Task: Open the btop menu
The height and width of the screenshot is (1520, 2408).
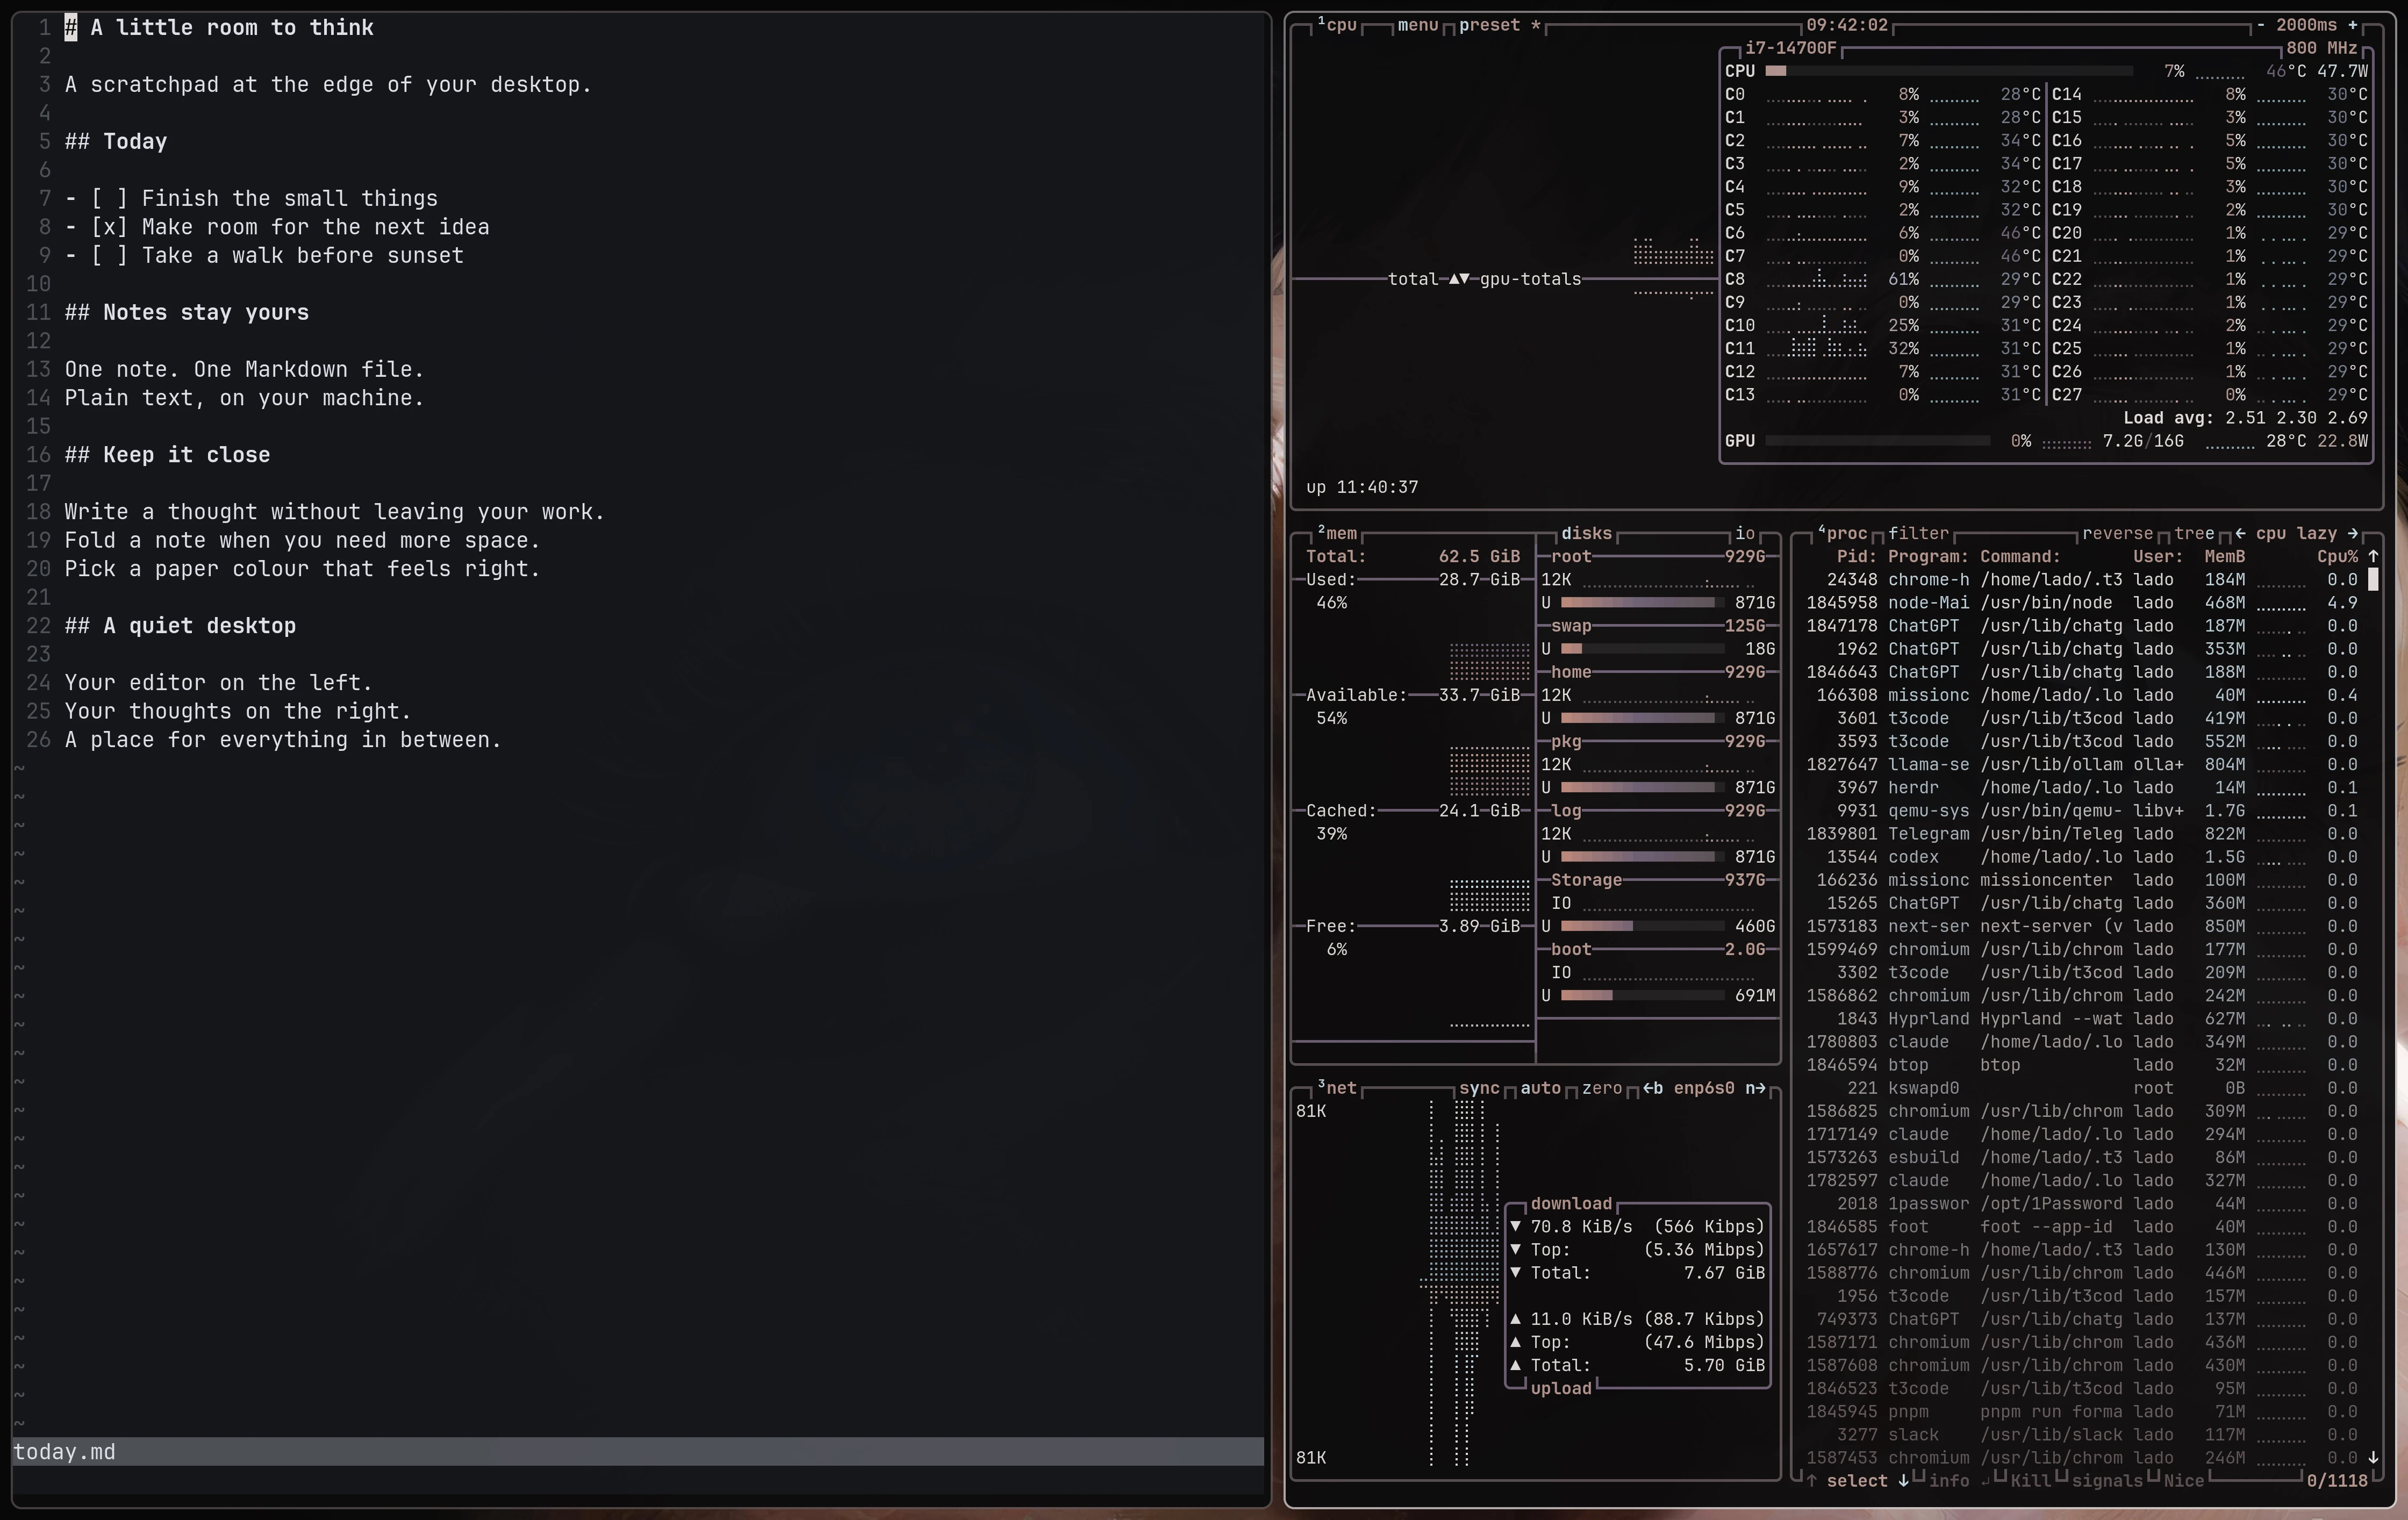Action: tap(1417, 25)
